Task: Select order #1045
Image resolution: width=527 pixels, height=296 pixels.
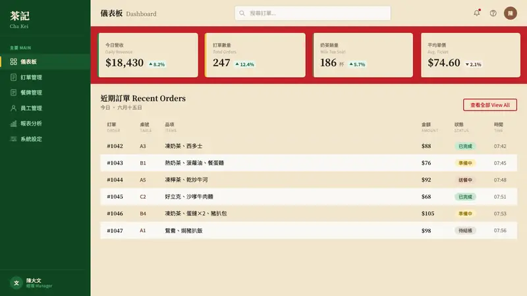Action: [x=308, y=197]
